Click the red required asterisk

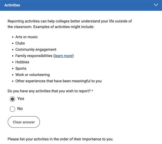click(x=92, y=91)
